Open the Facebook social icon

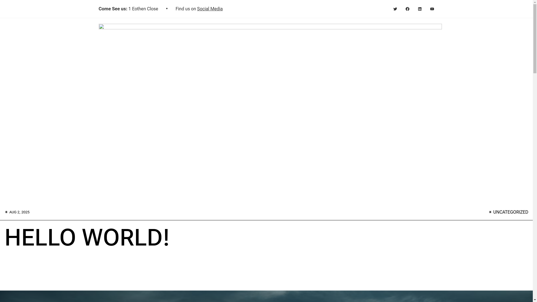tap(407, 9)
